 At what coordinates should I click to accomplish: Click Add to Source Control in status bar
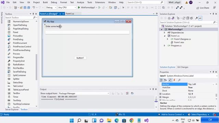(171, 114)
